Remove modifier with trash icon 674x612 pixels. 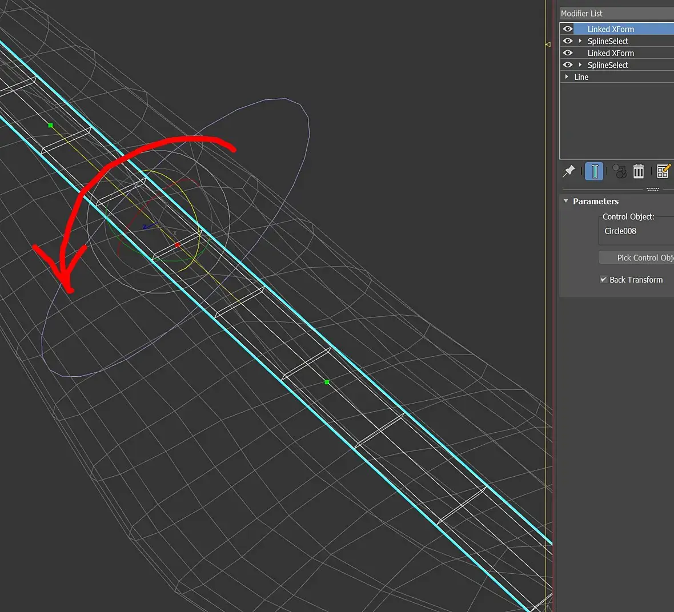[x=639, y=171]
